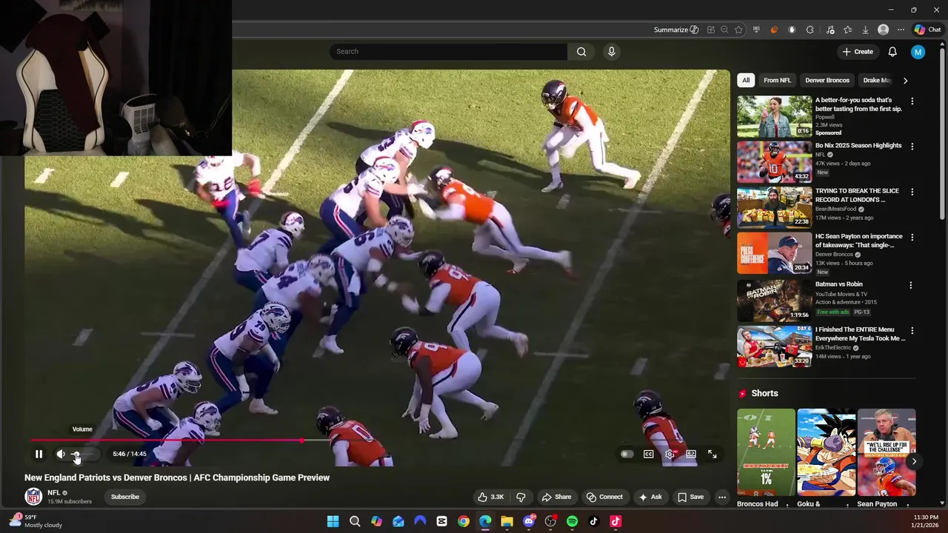Open the options menu for the Tesla menu video

(912, 331)
